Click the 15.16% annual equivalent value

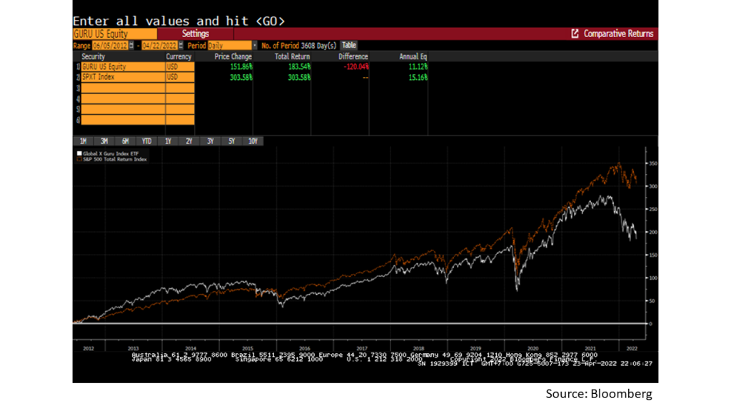(418, 77)
